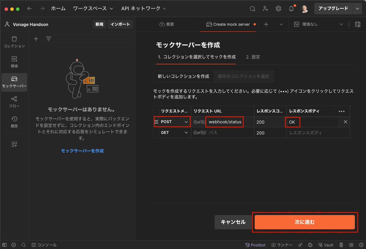Open the notifications bell icon
The height and width of the screenshot is (249, 366).
(291, 9)
